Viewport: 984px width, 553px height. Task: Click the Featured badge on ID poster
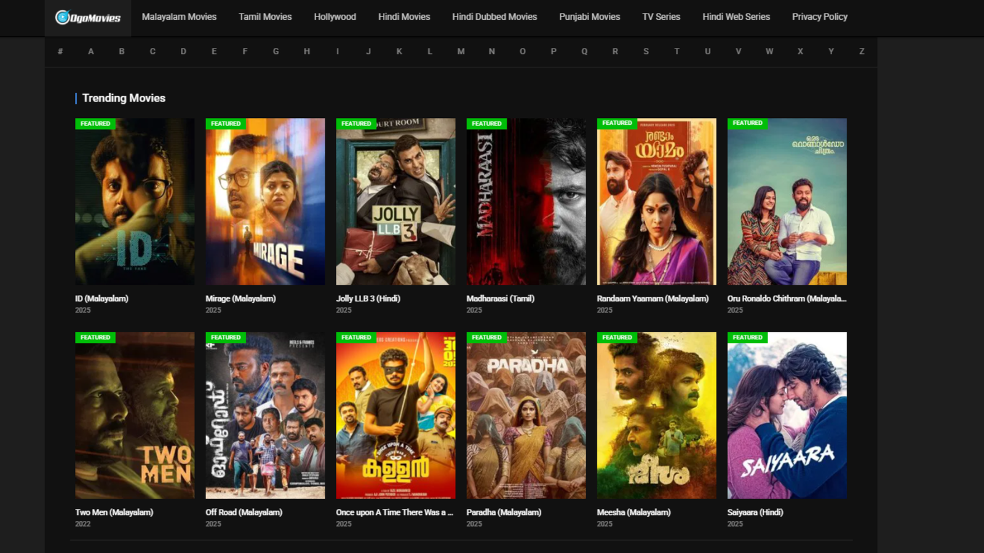pyautogui.click(x=95, y=124)
